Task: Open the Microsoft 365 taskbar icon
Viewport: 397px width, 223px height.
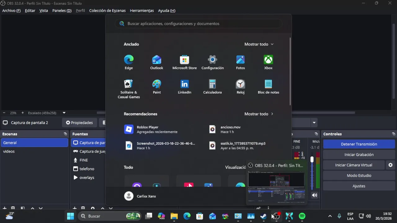Action: [161, 216]
